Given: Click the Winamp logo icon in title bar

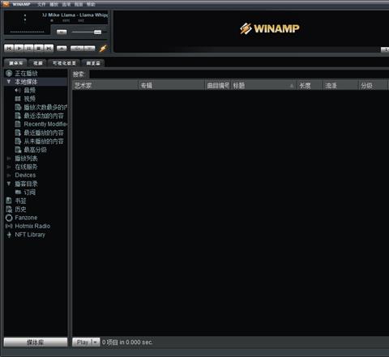Looking at the screenshot, I should (6, 4).
